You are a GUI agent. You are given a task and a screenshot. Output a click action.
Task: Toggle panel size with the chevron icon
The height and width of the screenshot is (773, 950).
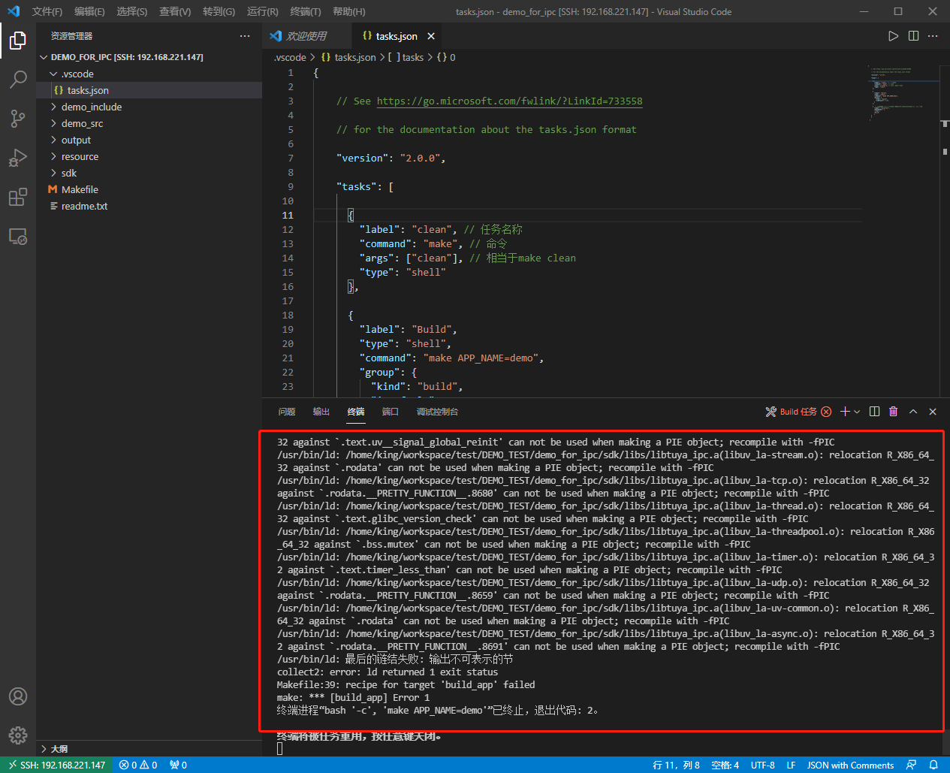[x=913, y=411]
